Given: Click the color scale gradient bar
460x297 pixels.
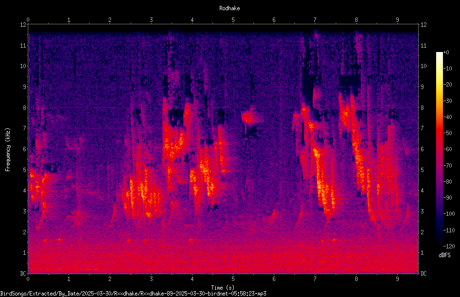Looking at the screenshot, I should [439, 149].
